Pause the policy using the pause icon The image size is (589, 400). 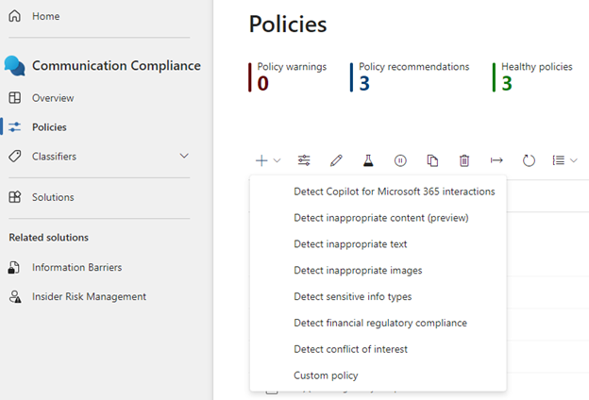pyautogui.click(x=400, y=160)
